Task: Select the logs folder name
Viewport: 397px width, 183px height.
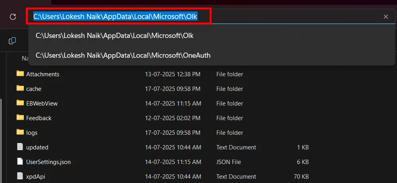Action: pos(32,133)
